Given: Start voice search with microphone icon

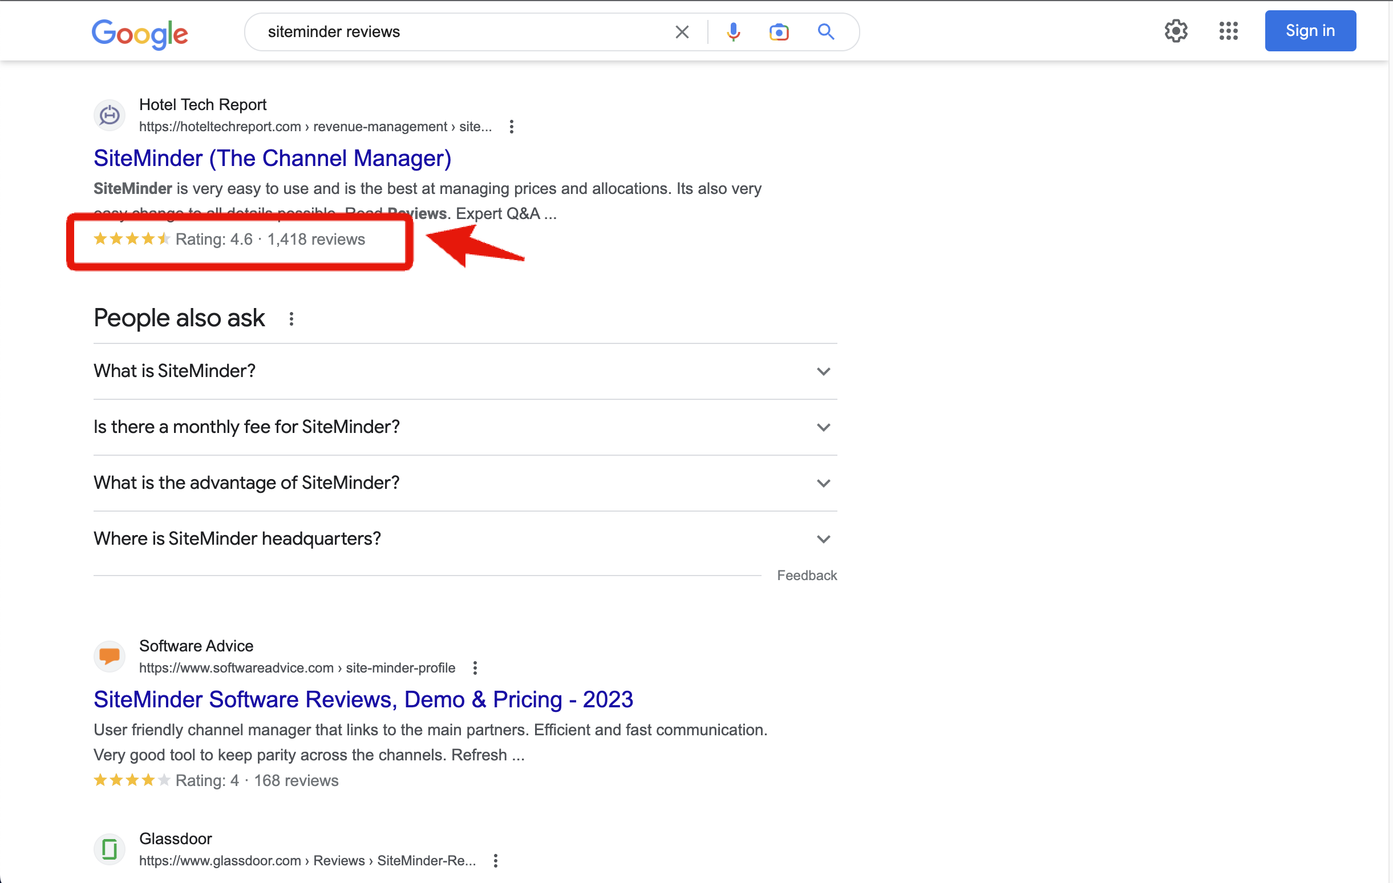Looking at the screenshot, I should tap(733, 32).
